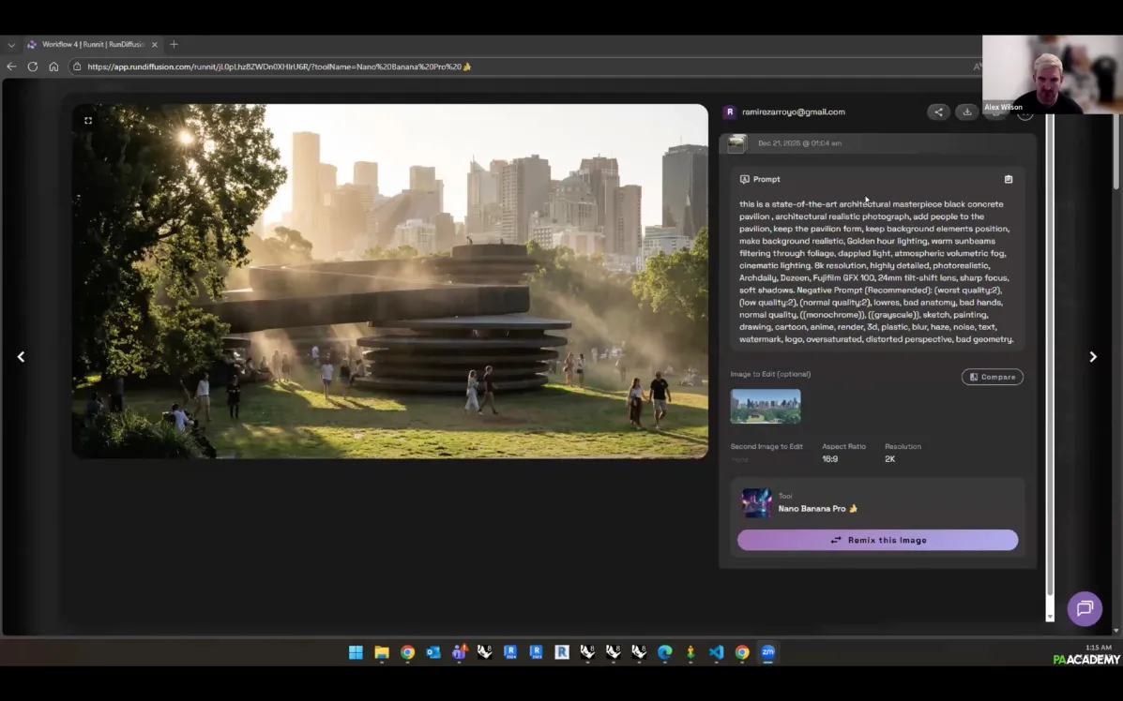This screenshot has height=701, width=1123.
Task: Reload the page in browser
Action: pos(33,67)
